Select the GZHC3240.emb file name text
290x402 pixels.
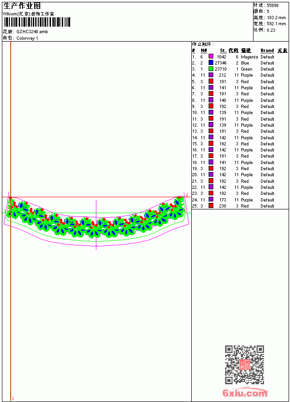point(32,32)
